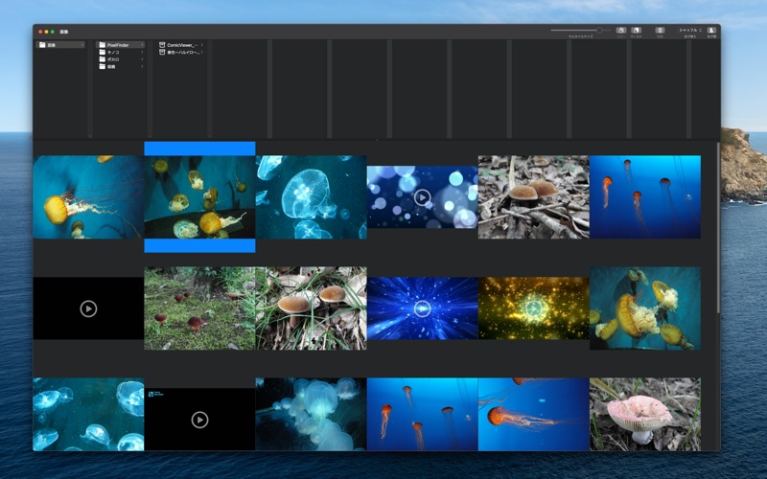Image resolution: width=767 pixels, height=479 pixels.
Task: Click the sort order icon at toolbar's end
Action: point(711,31)
